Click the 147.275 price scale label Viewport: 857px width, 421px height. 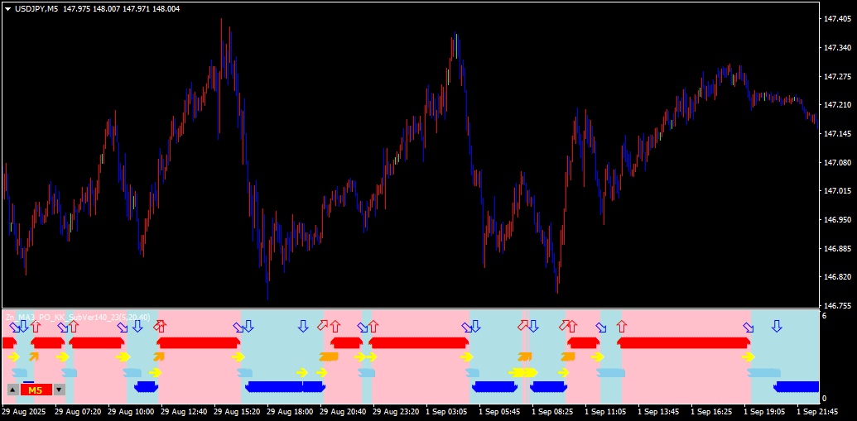(x=836, y=76)
